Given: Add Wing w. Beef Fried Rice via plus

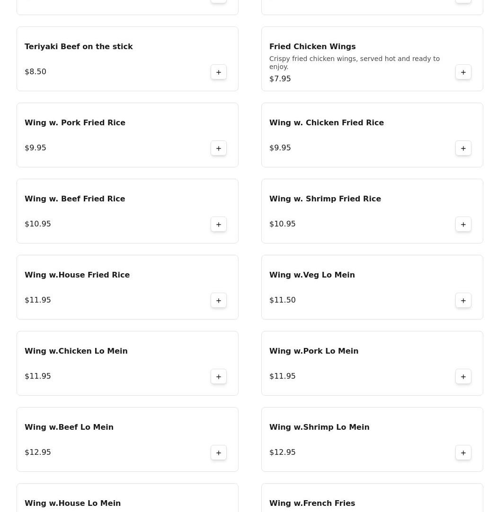Looking at the screenshot, I should click(218, 225).
